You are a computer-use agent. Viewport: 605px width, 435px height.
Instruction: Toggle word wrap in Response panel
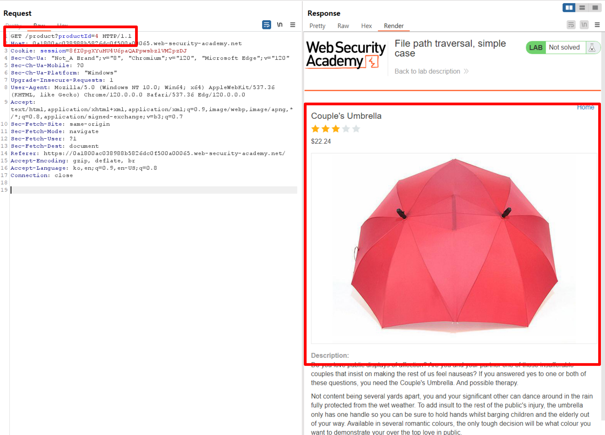(x=571, y=25)
